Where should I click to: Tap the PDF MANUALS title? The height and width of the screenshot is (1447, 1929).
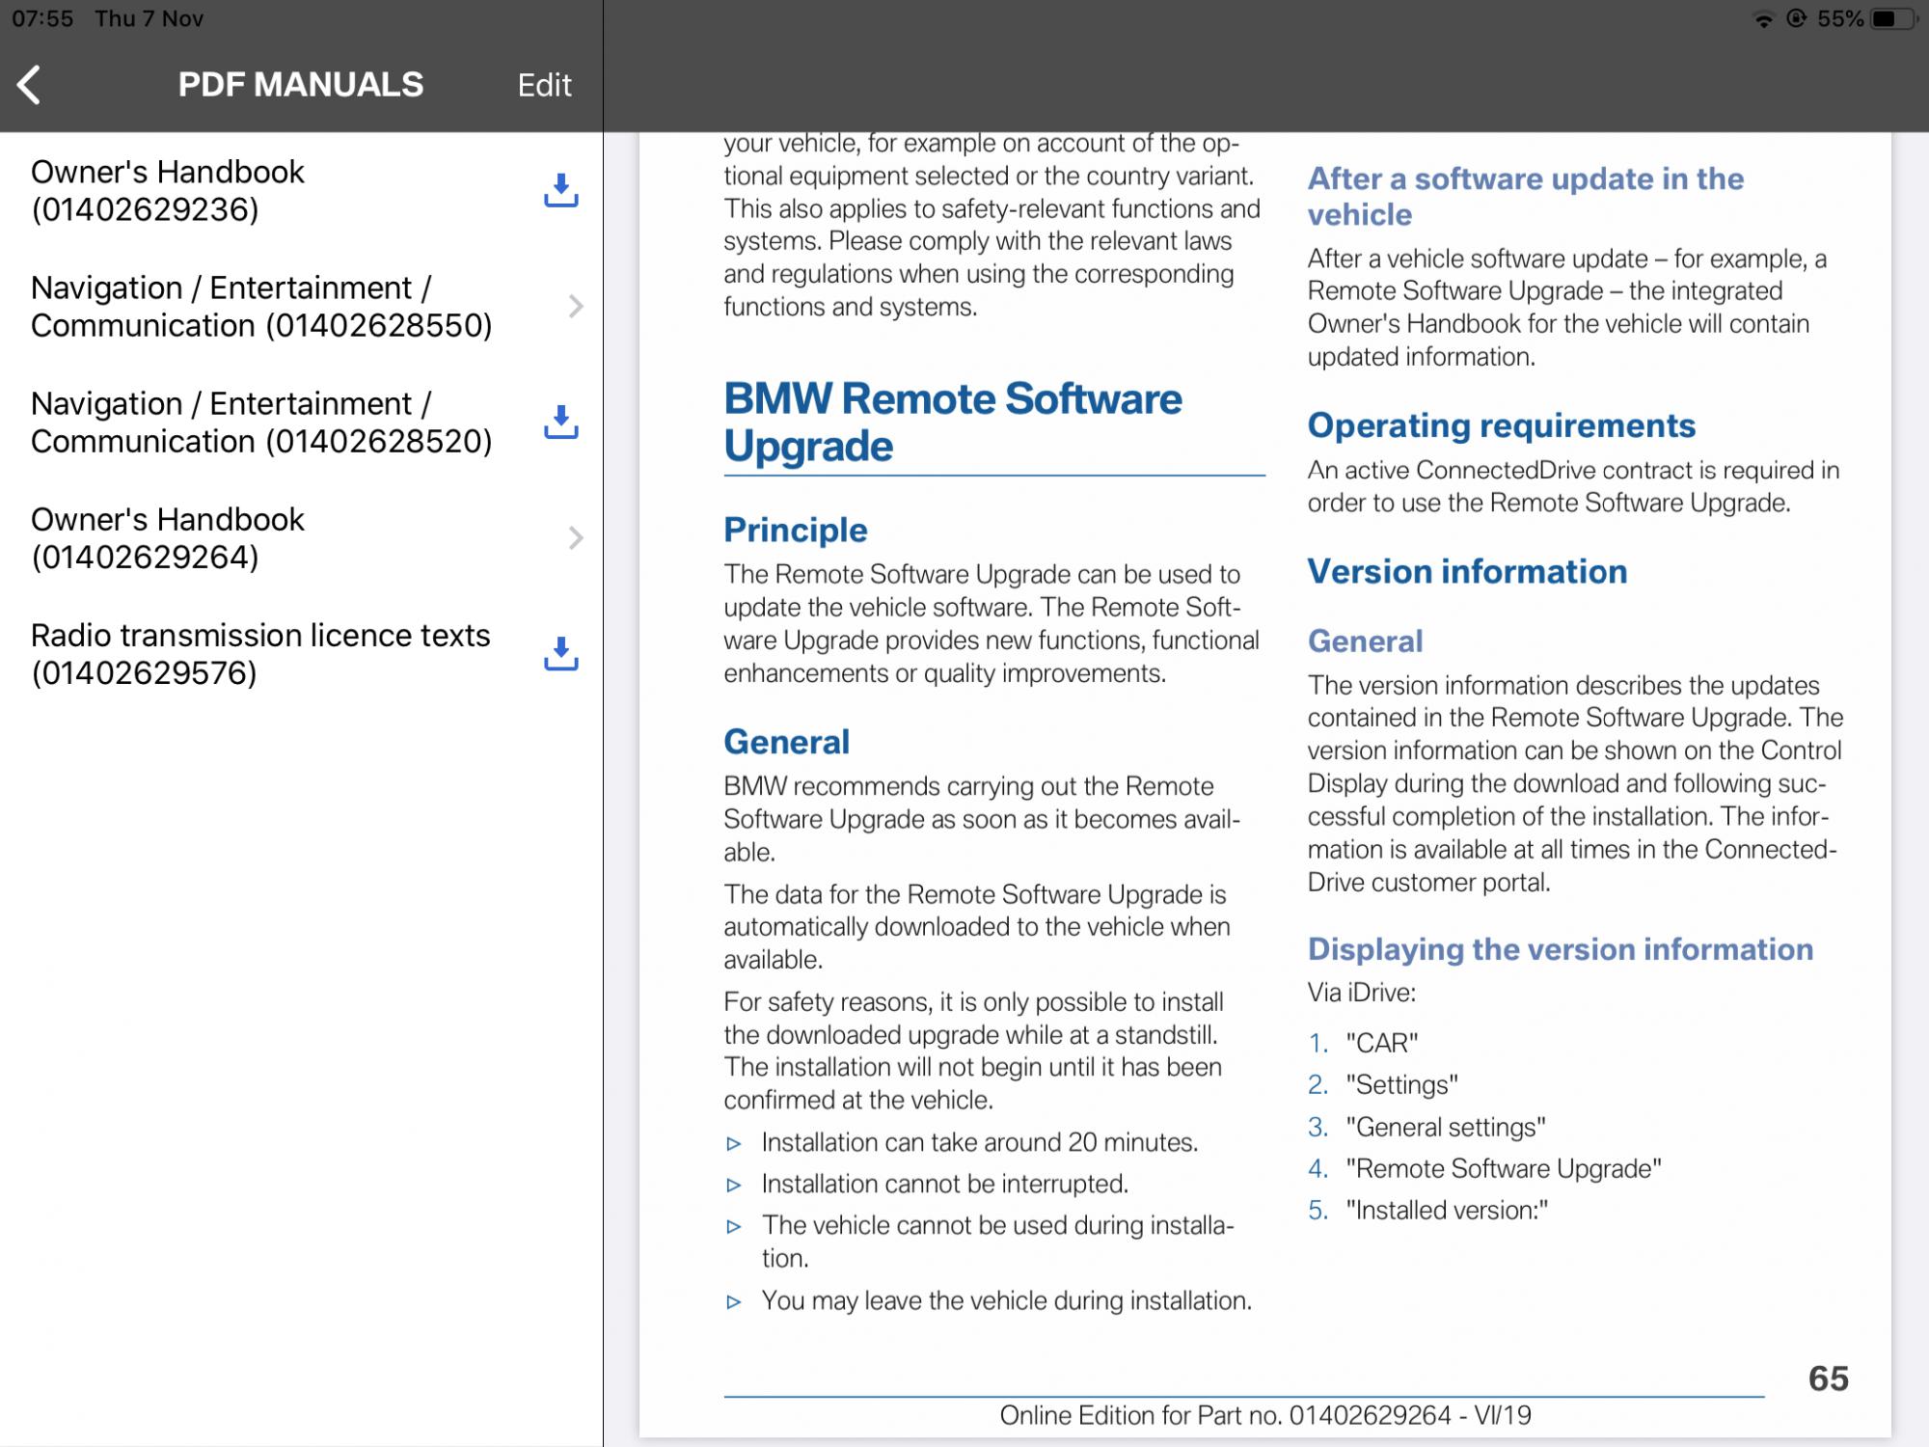pos(301,85)
